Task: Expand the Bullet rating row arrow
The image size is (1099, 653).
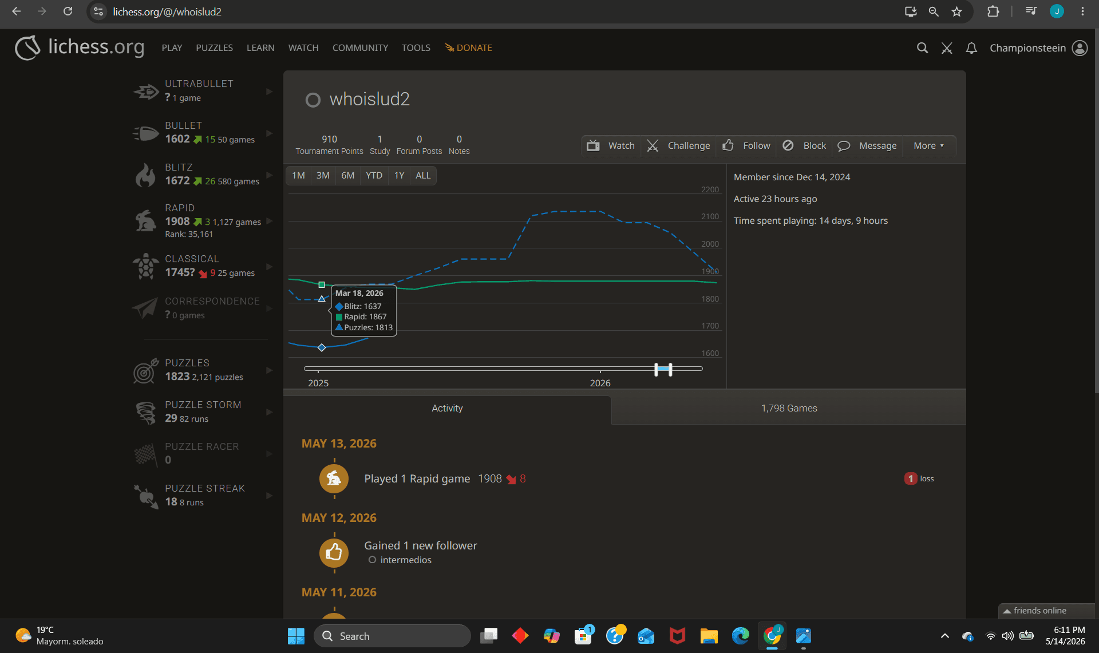Action: [x=269, y=133]
